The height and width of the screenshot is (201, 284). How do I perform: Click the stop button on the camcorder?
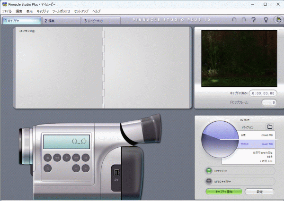coord(48,158)
